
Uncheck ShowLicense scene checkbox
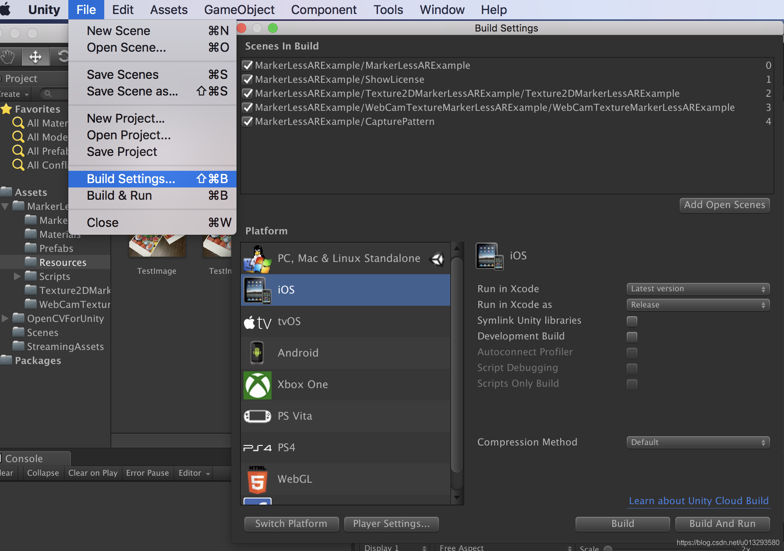(x=247, y=79)
